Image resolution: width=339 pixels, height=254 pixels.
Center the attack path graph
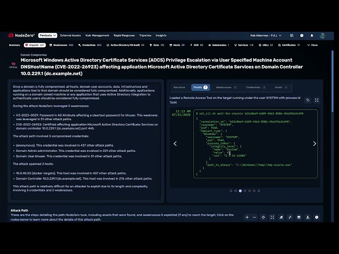[x=263, y=217]
